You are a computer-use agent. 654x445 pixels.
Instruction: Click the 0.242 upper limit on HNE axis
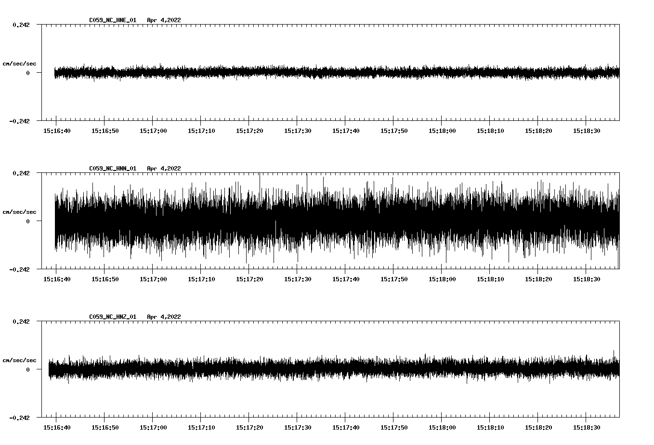point(21,25)
